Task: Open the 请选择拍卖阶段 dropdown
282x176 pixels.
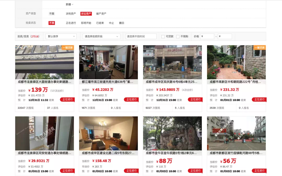Action: 101,36
